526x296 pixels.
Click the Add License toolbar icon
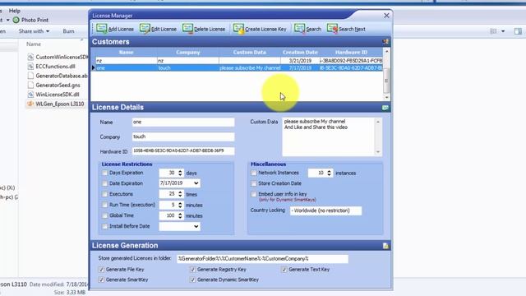tap(102, 29)
